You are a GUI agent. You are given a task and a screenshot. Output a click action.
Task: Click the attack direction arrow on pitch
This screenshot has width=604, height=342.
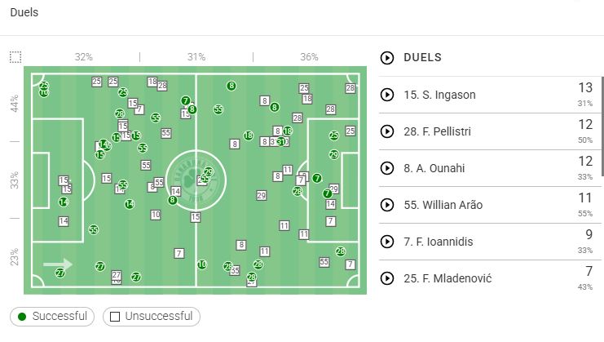click(58, 264)
